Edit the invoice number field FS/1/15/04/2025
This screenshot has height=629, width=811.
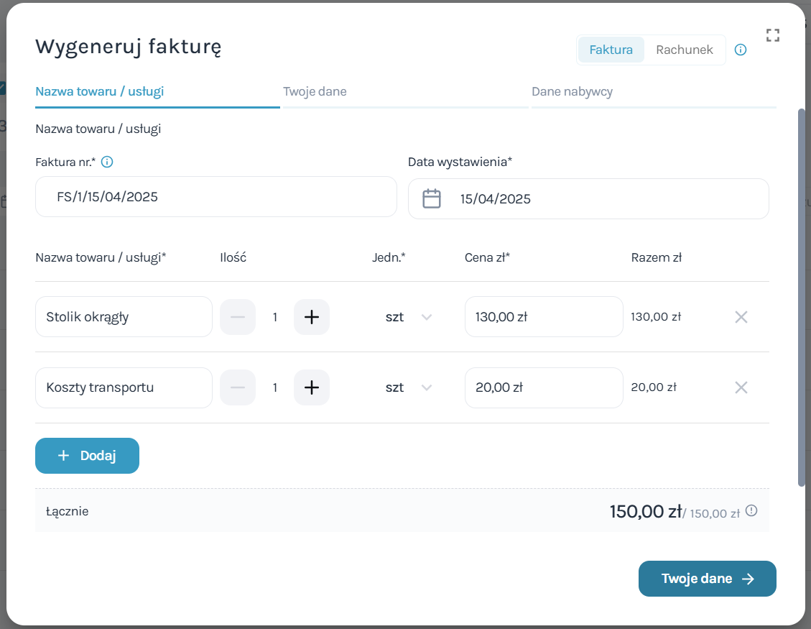coord(216,197)
